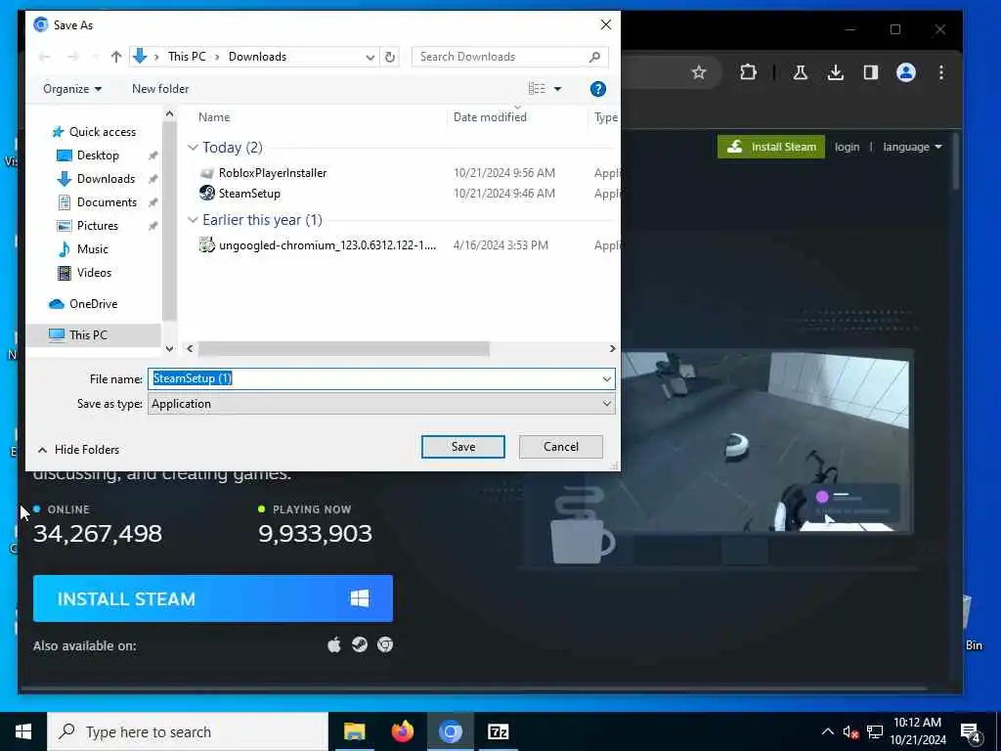Open the Steam language dropdown

[x=912, y=147]
